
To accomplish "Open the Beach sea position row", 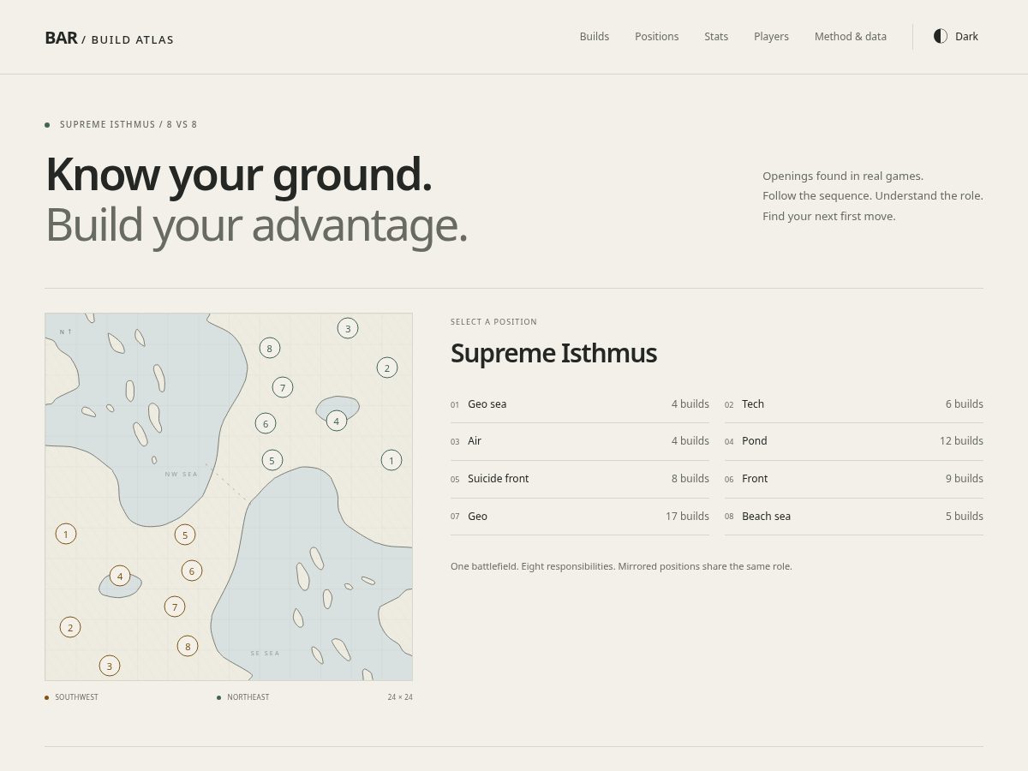I will (854, 517).
